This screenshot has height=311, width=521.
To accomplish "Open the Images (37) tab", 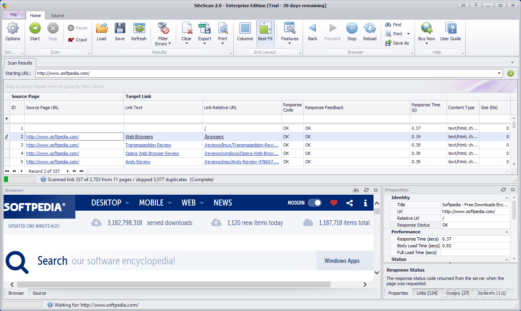I will 458,293.
